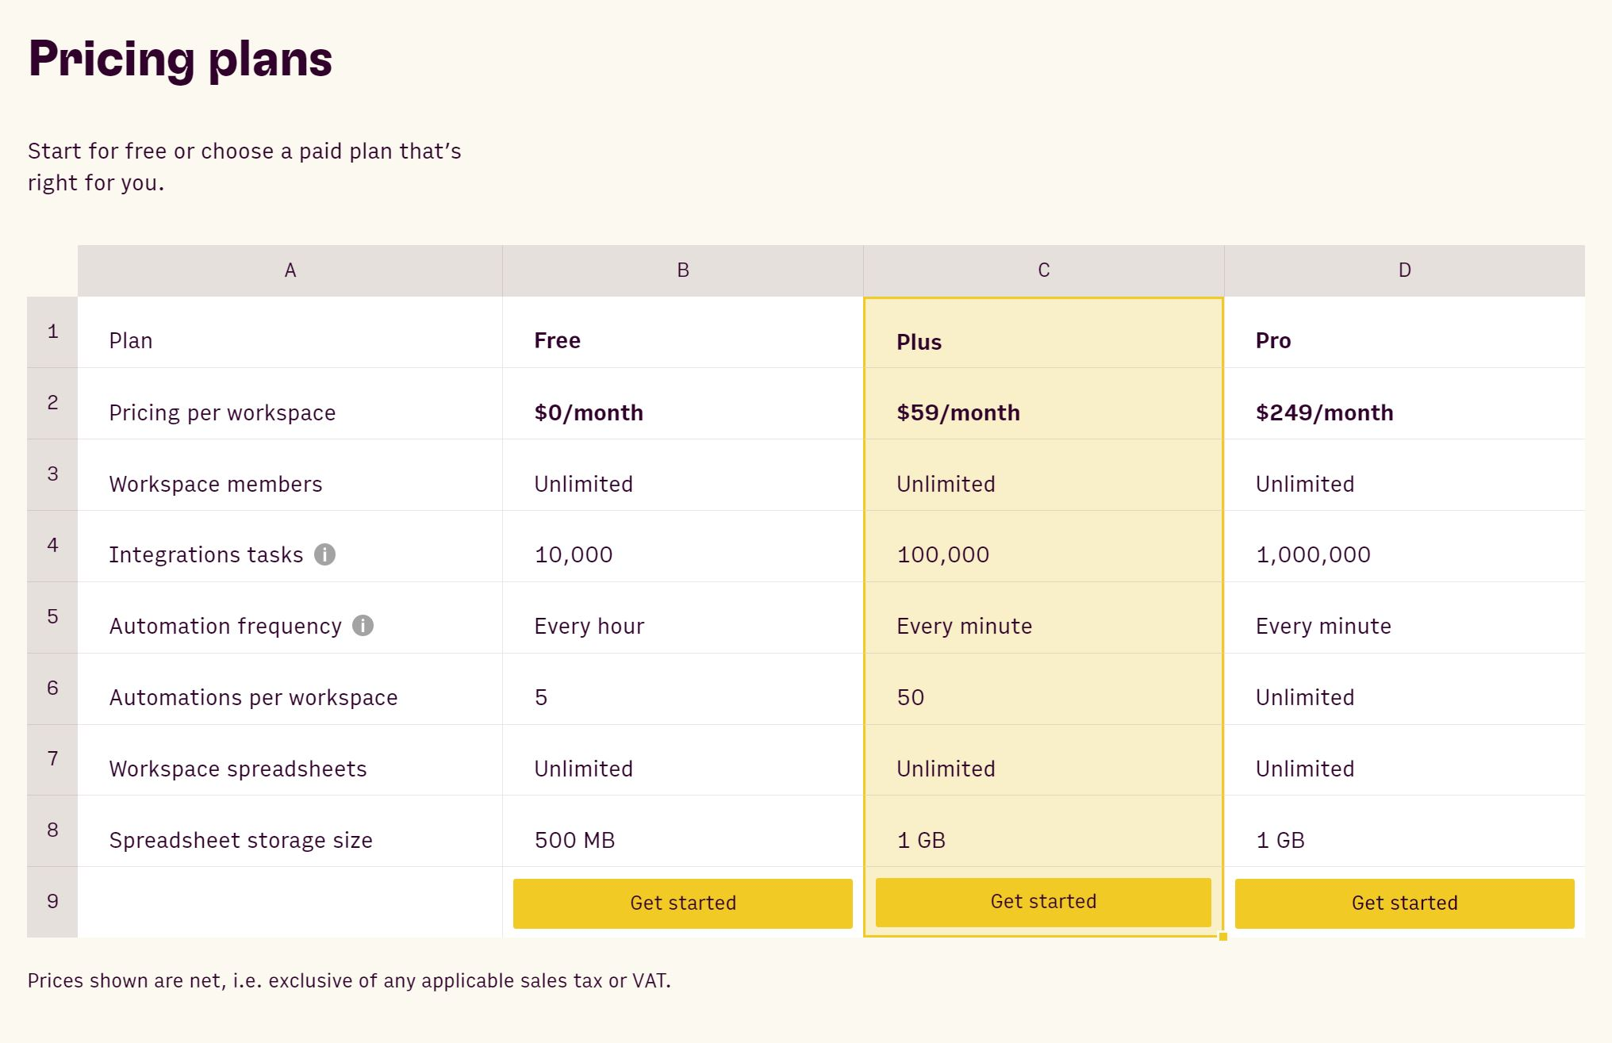Viewport: 1612px width, 1043px height.
Task: Click Get started under Free plan
Action: [x=682, y=903]
